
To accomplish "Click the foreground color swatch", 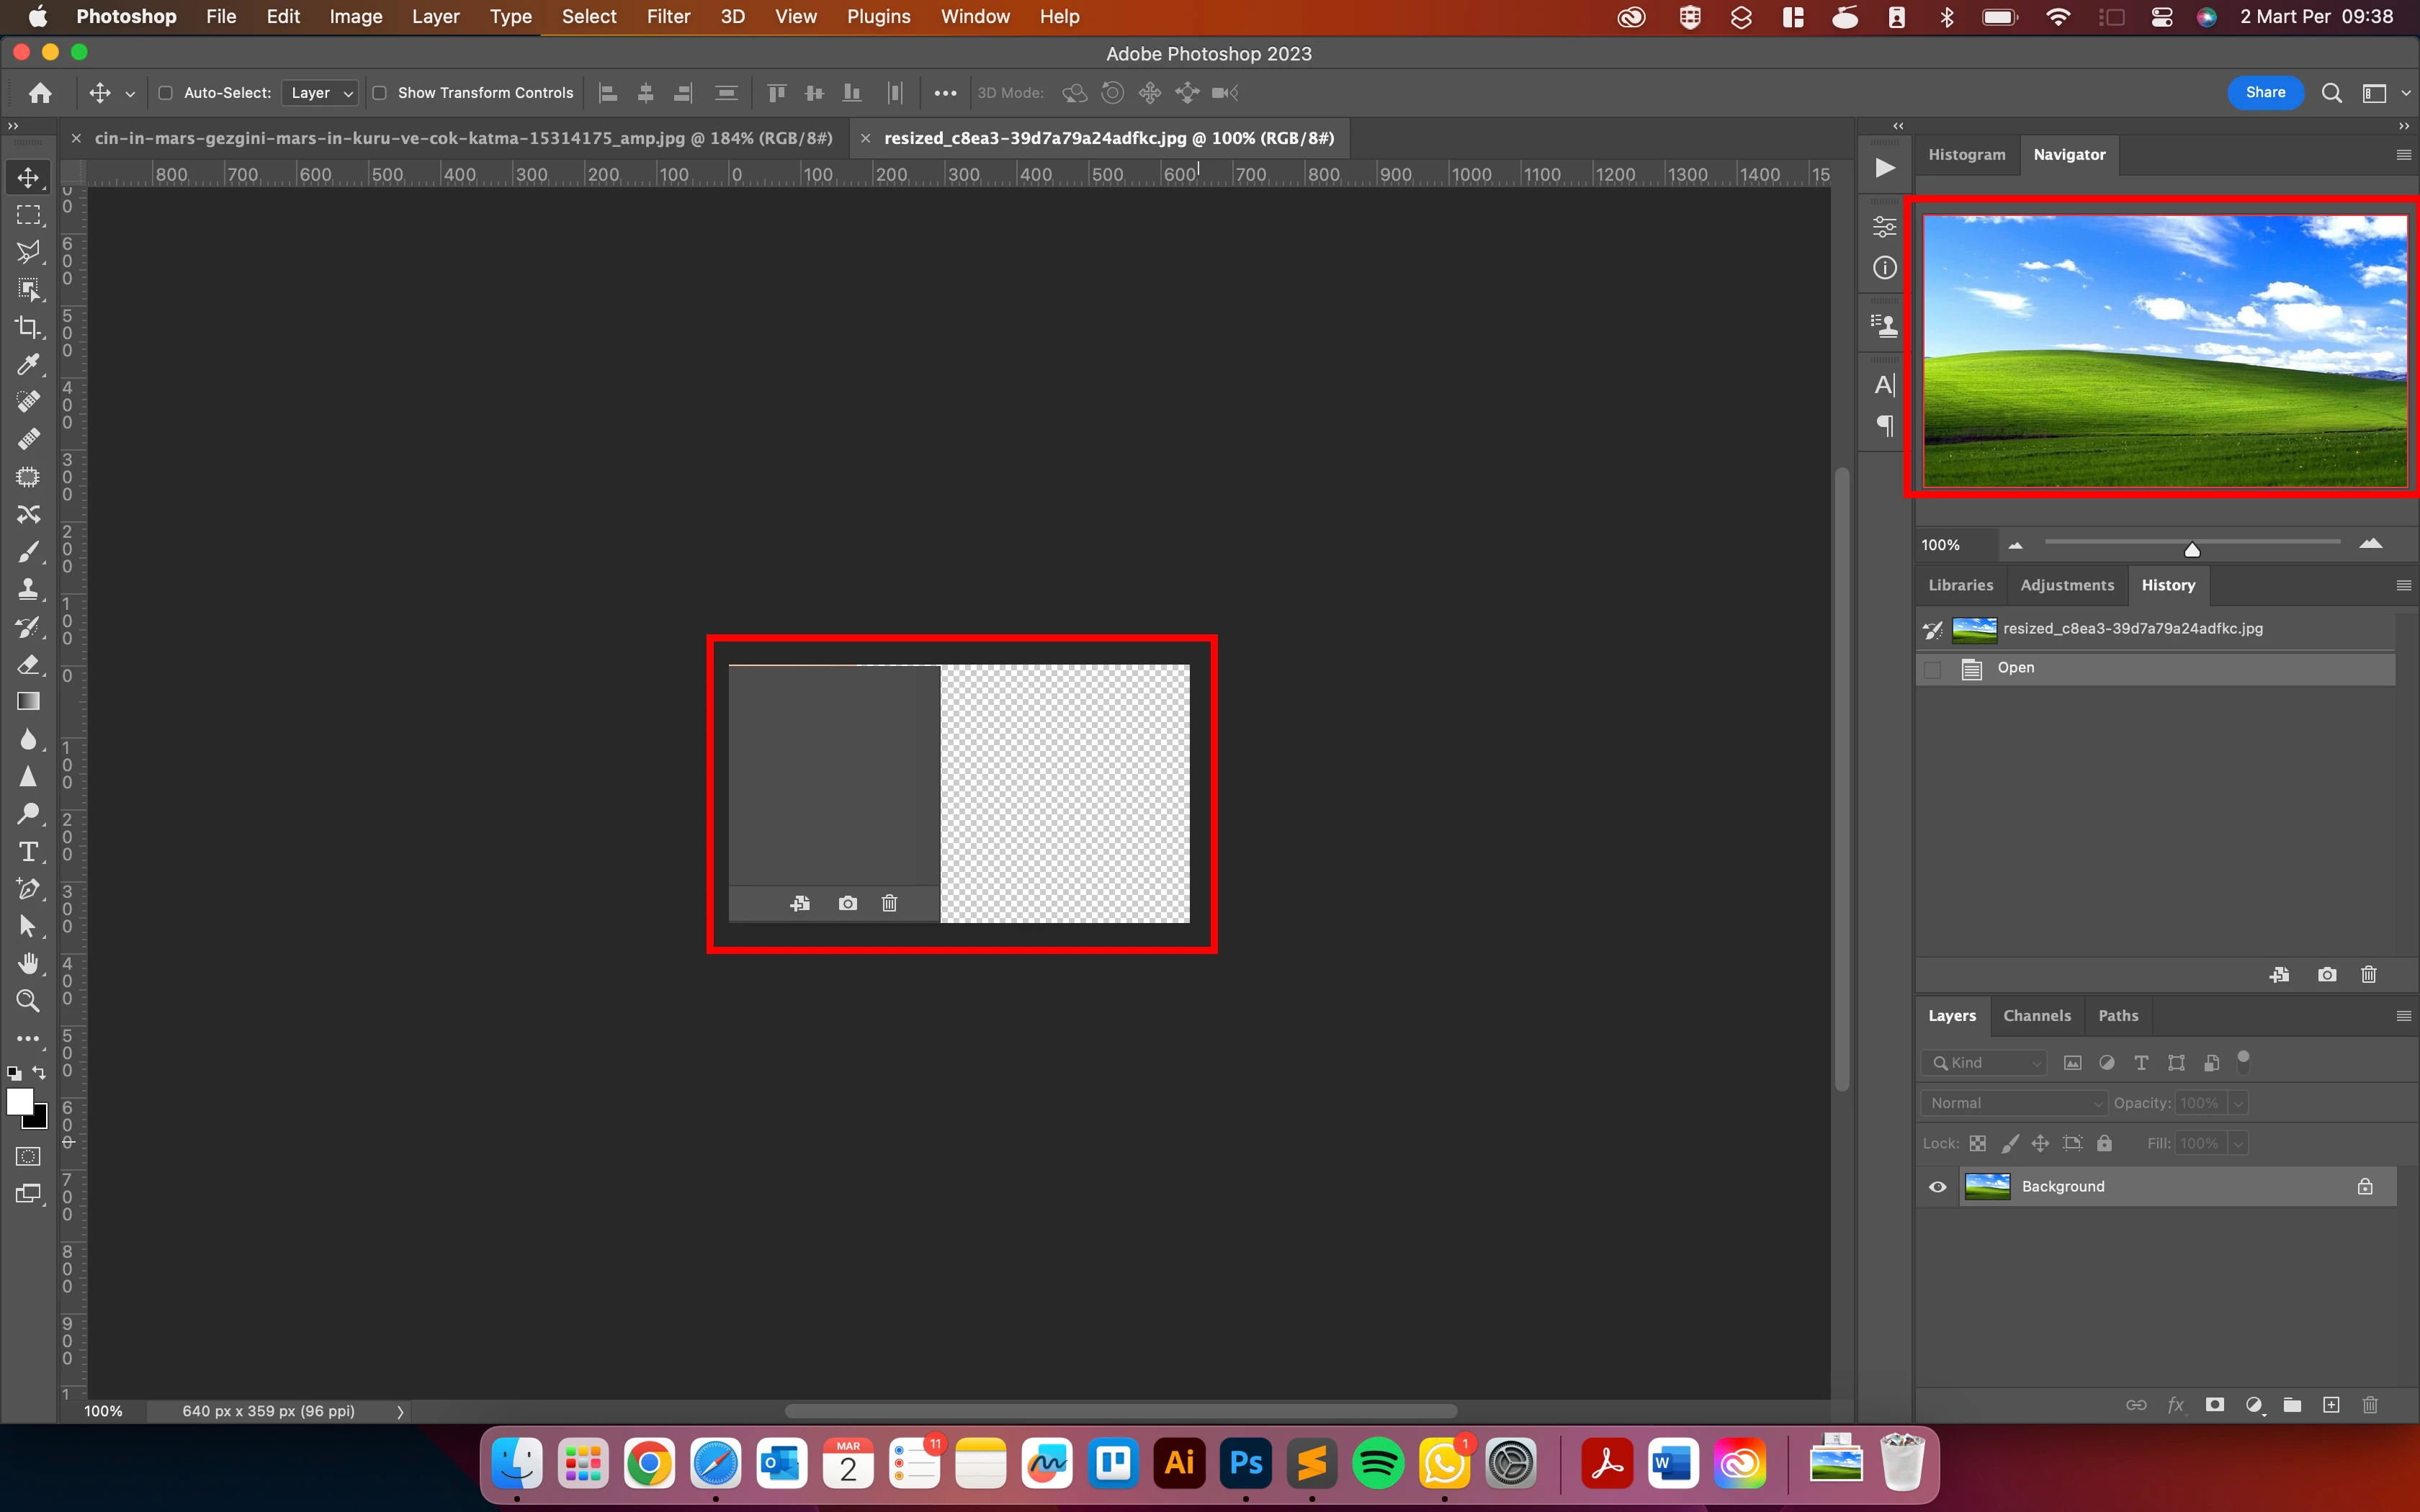I will [18, 1101].
